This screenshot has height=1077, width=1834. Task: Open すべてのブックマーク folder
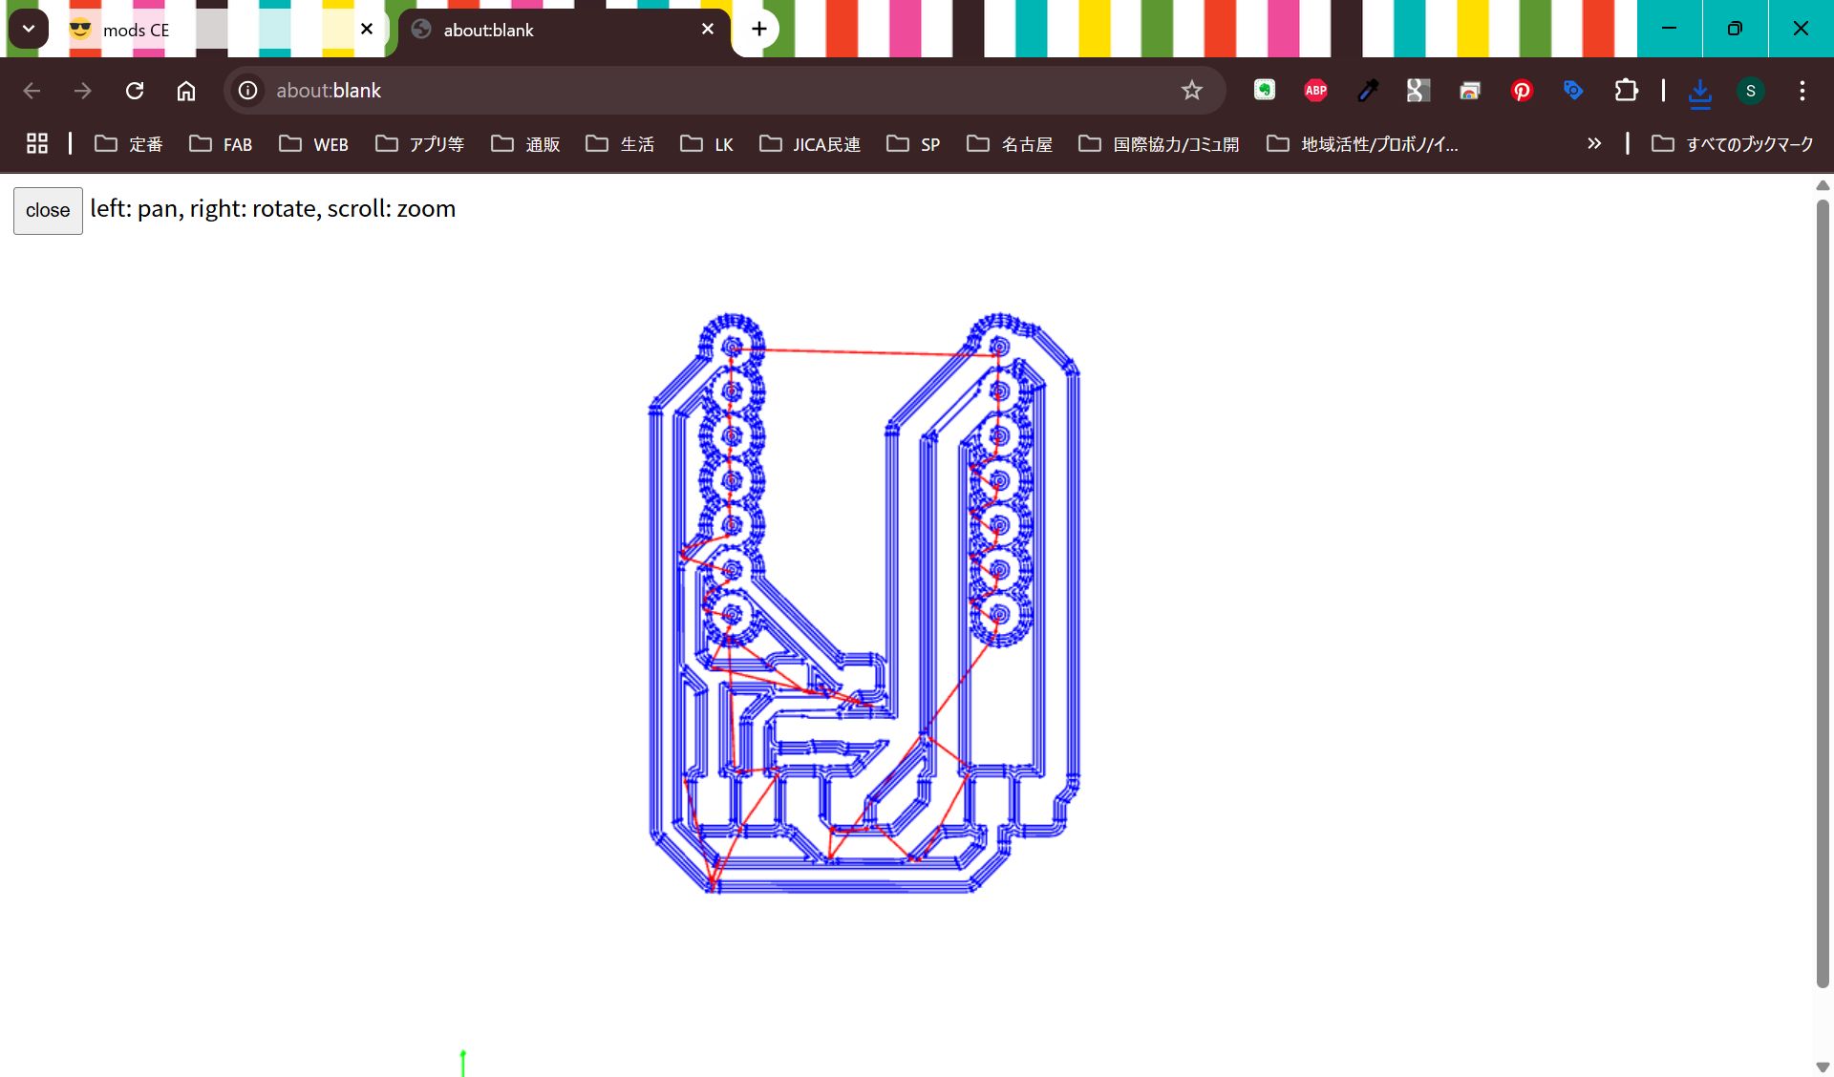point(1732,144)
